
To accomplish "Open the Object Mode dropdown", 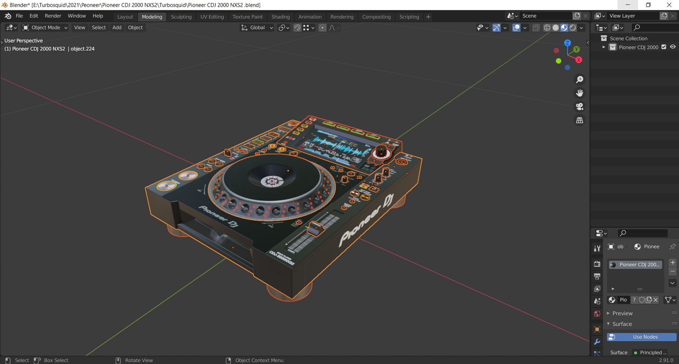I will (x=45, y=28).
